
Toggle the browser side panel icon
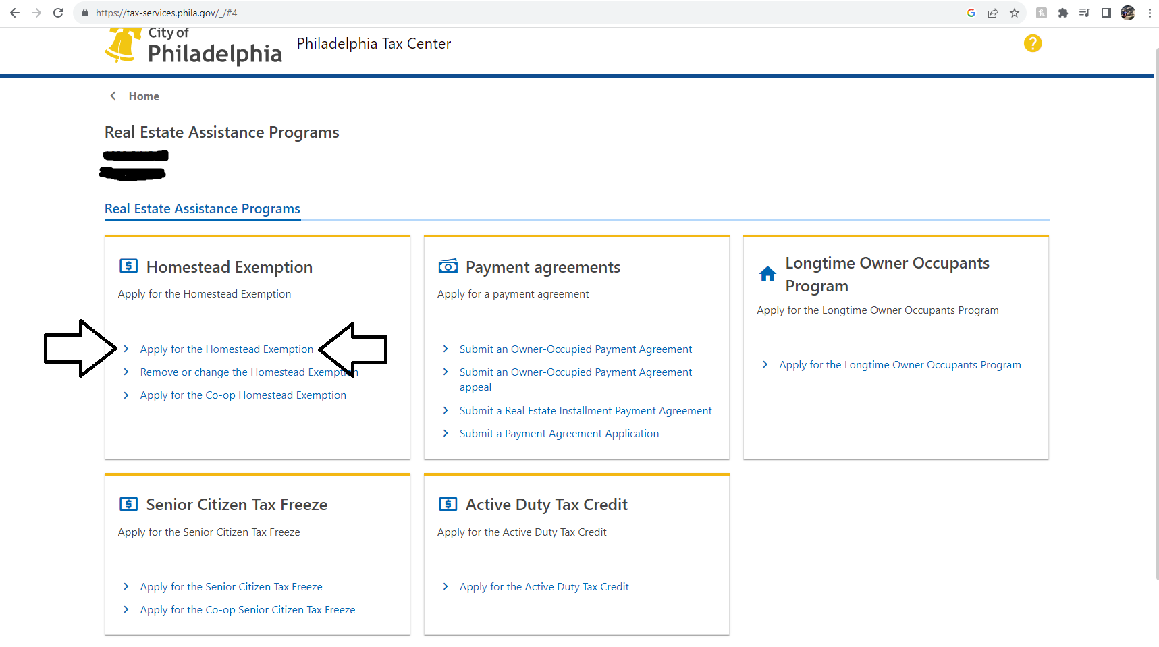1106,13
